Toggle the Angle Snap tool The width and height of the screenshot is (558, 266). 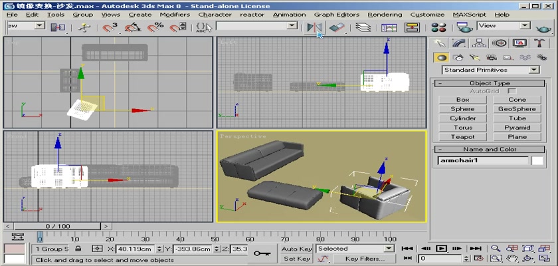(134, 27)
